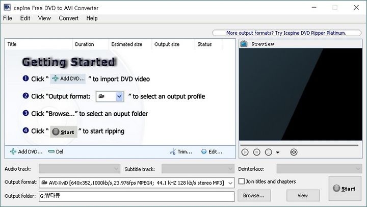Image resolution: width=367 pixels, height=207 pixels.
Task: Open the Output format AVI-XviD dropdown
Action: [x=137, y=183]
